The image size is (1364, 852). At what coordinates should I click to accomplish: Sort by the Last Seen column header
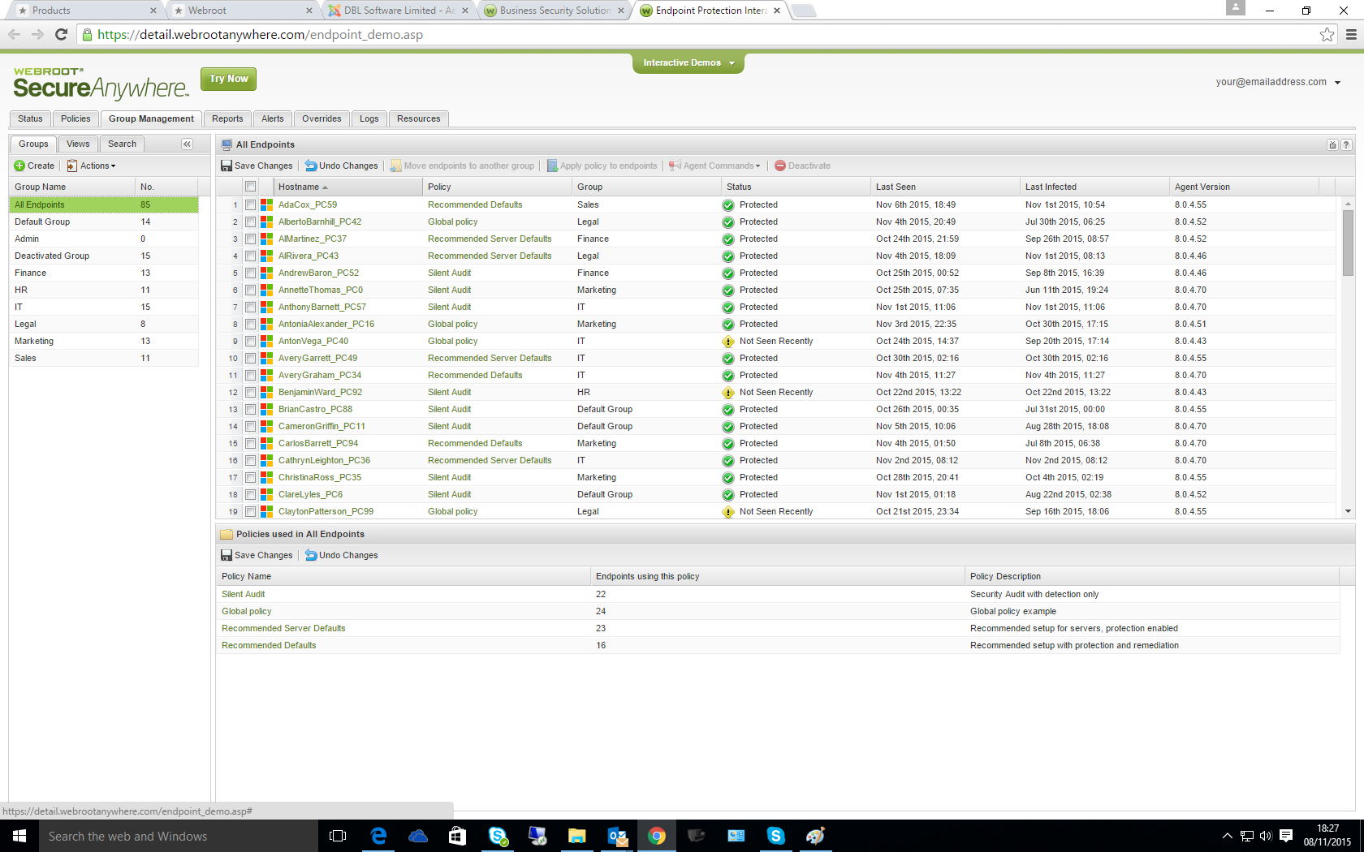[945, 187]
